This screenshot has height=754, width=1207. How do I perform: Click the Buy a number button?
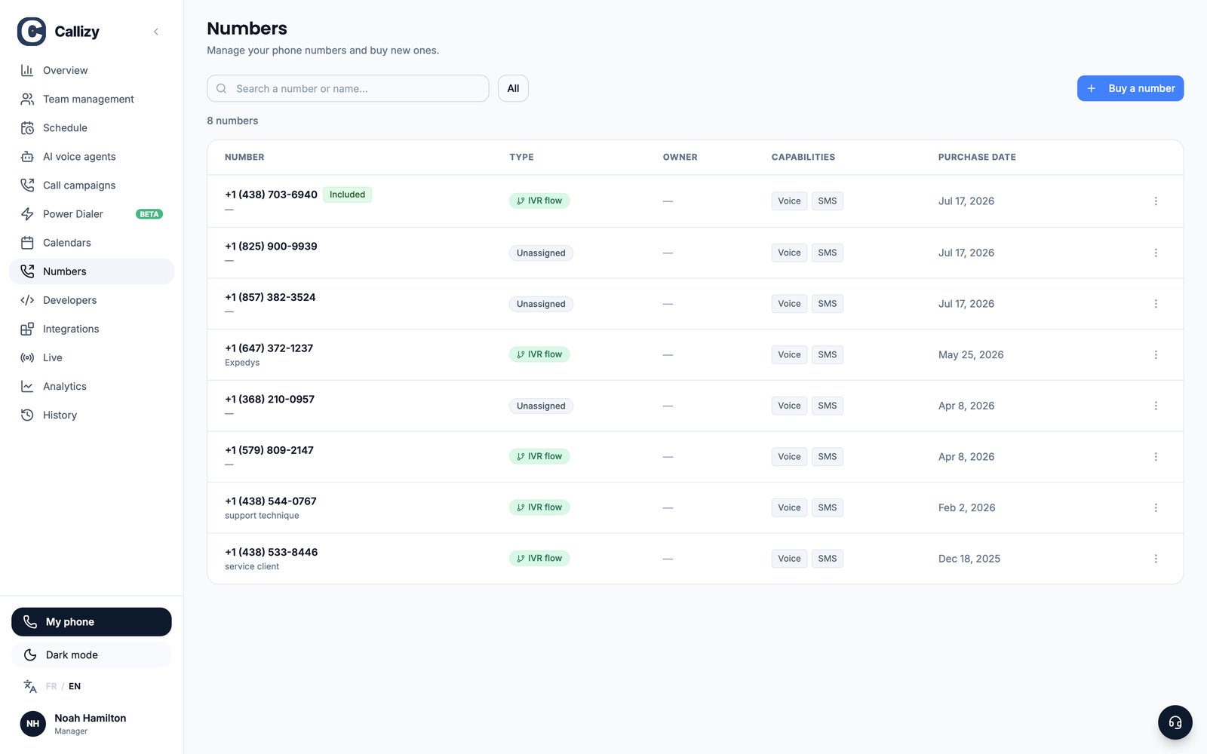(1130, 88)
